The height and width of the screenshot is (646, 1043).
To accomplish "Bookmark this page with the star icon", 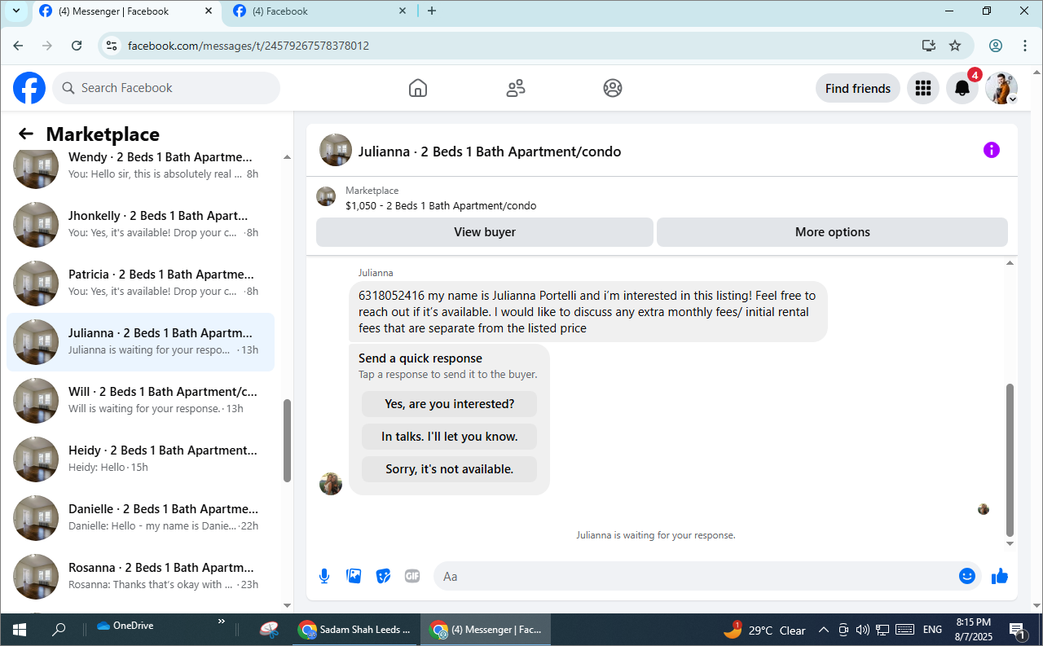I will coord(955,46).
